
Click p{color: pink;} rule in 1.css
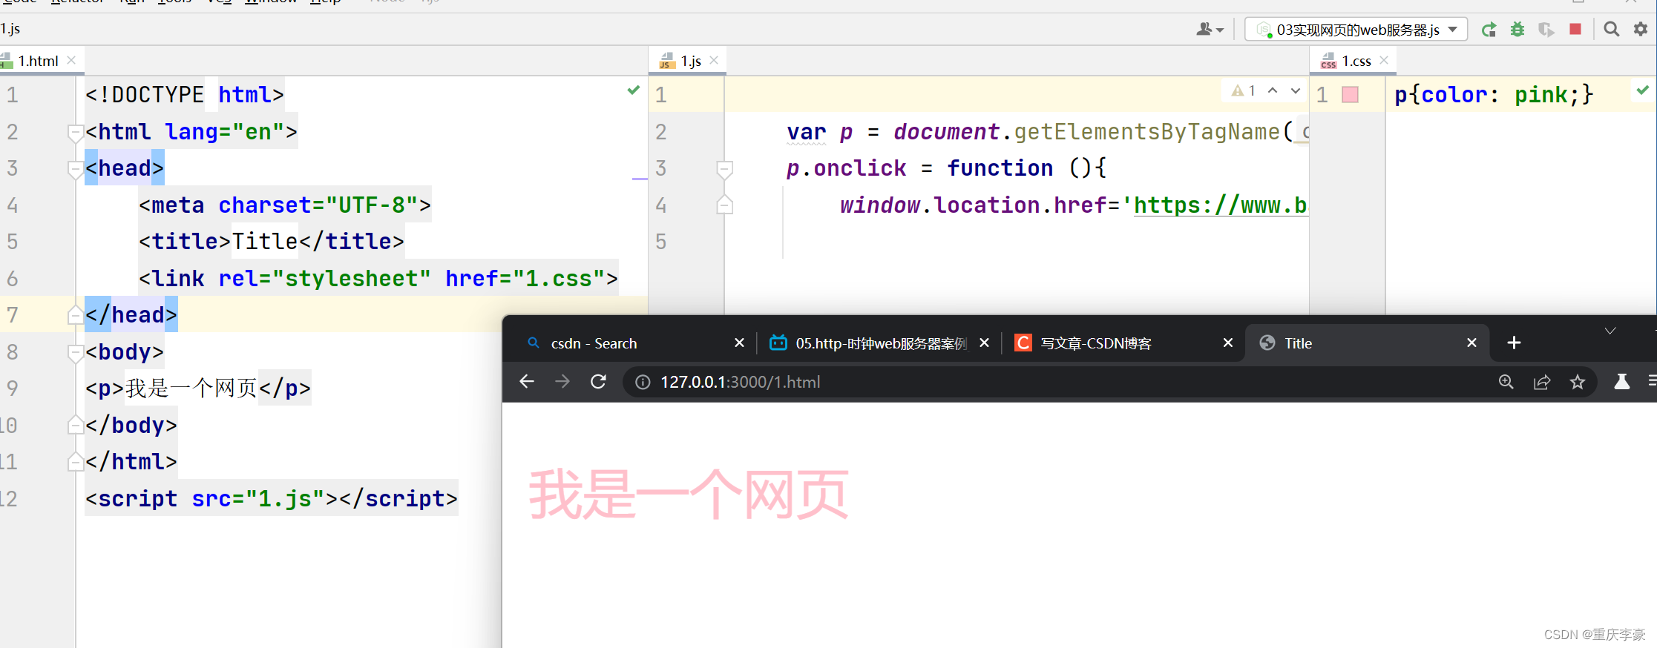(1493, 95)
